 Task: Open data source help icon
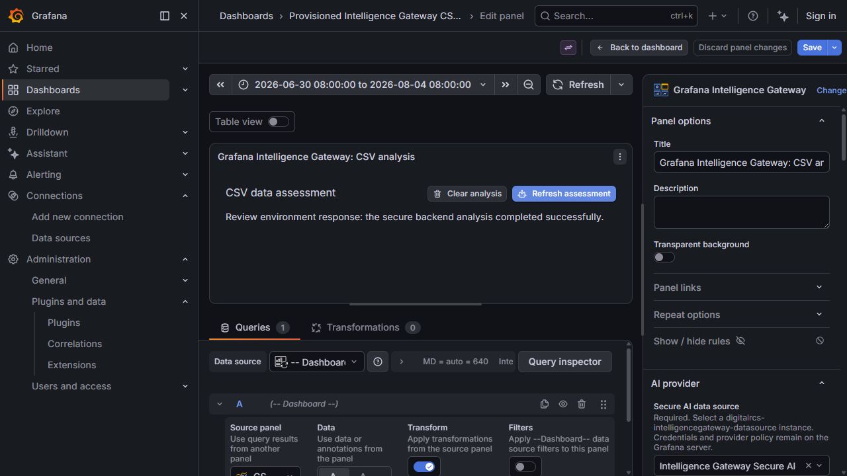(x=378, y=362)
